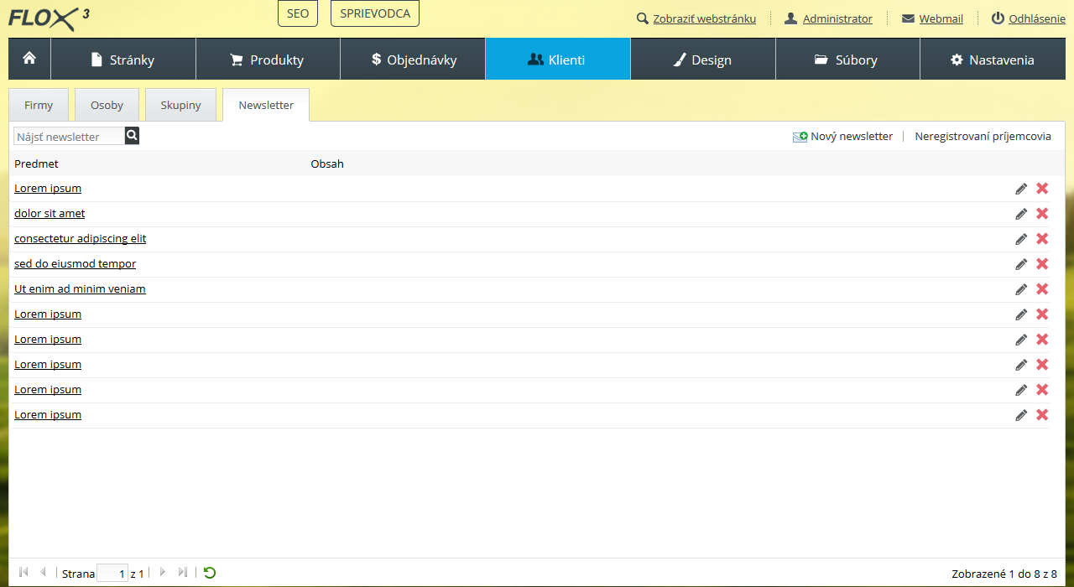Sort by the Predmet column header

point(36,164)
